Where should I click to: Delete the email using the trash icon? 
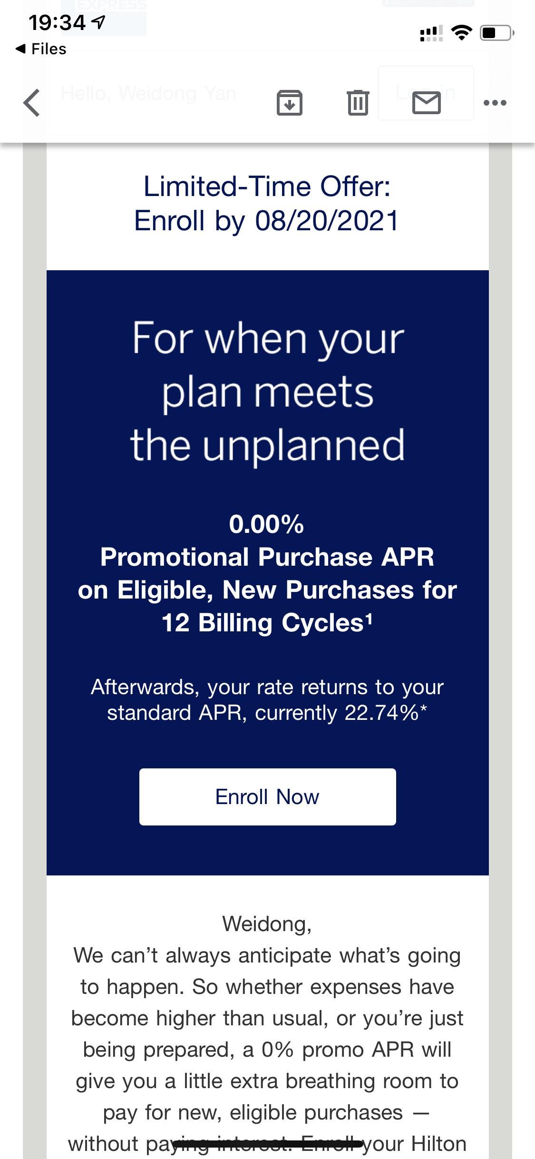click(358, 103)
